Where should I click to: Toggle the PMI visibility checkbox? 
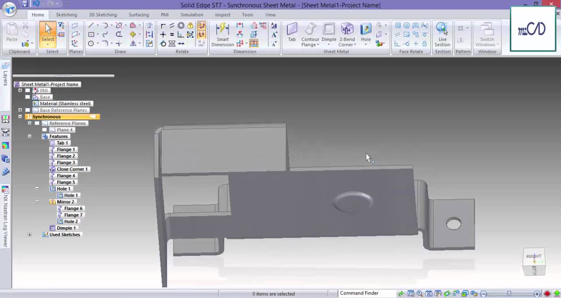click(28, 90)
